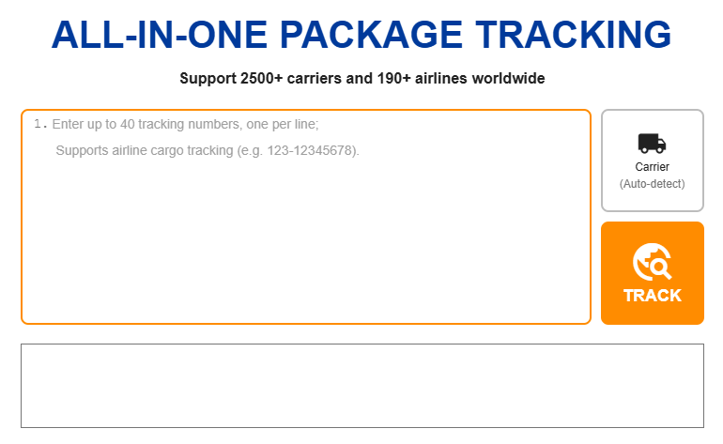Click the black delivery truck icon
This screenshot has width=723, height=444.
click(652, 144)
